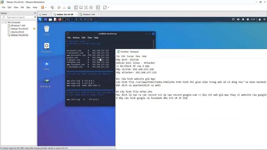Open the VMware Help menu
The width and height of the screenshot is (267, 150).
(x=35, y=7)
